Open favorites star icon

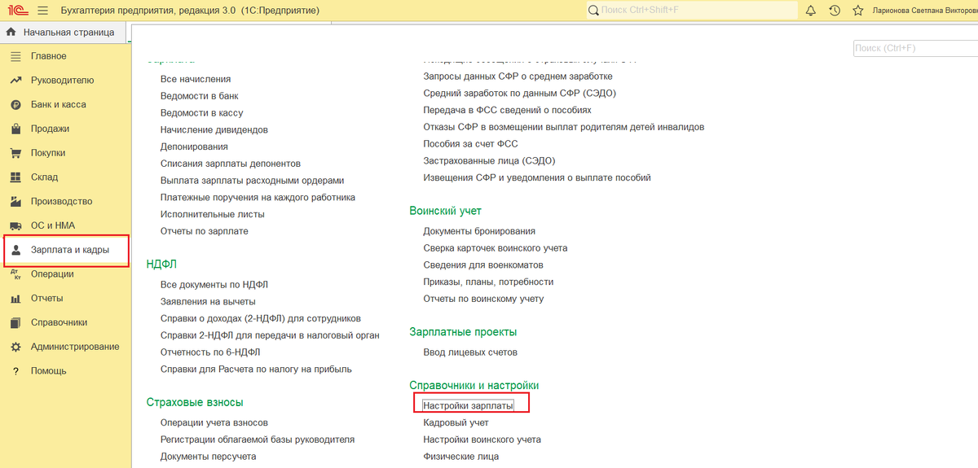(858, 11)
